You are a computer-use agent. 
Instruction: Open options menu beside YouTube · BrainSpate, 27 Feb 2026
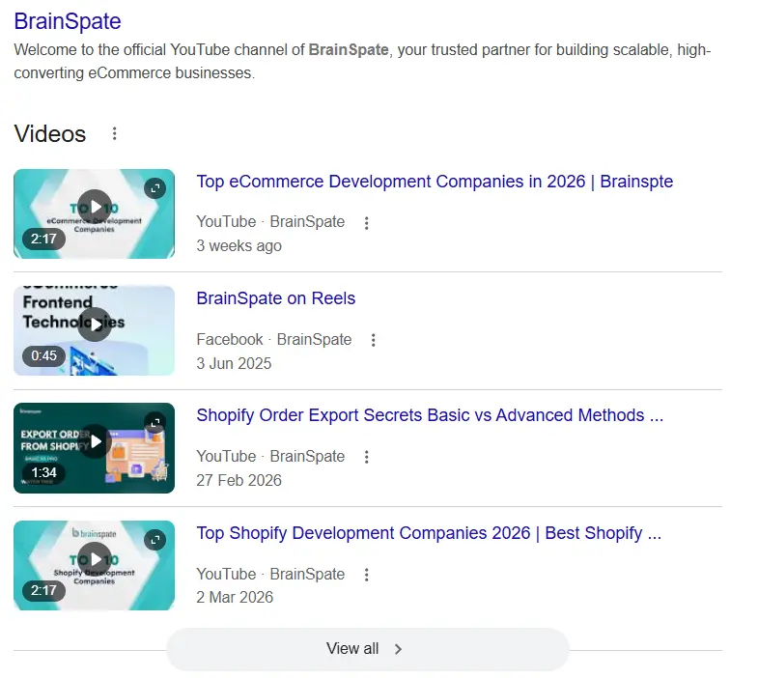pos(366,457)
